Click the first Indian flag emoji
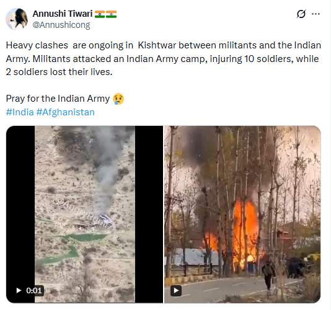 click(100, 14)
